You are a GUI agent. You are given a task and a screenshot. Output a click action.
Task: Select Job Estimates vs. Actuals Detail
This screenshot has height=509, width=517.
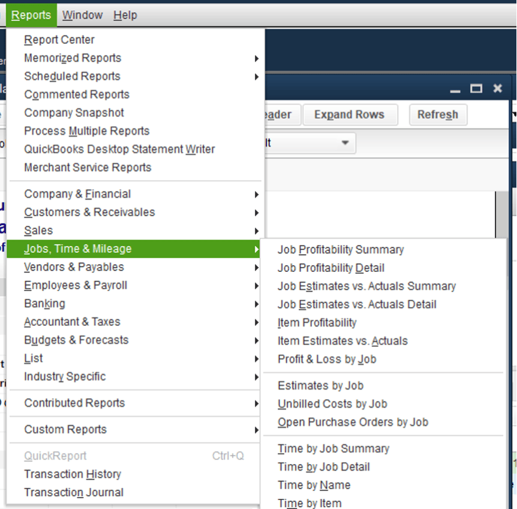357,304
